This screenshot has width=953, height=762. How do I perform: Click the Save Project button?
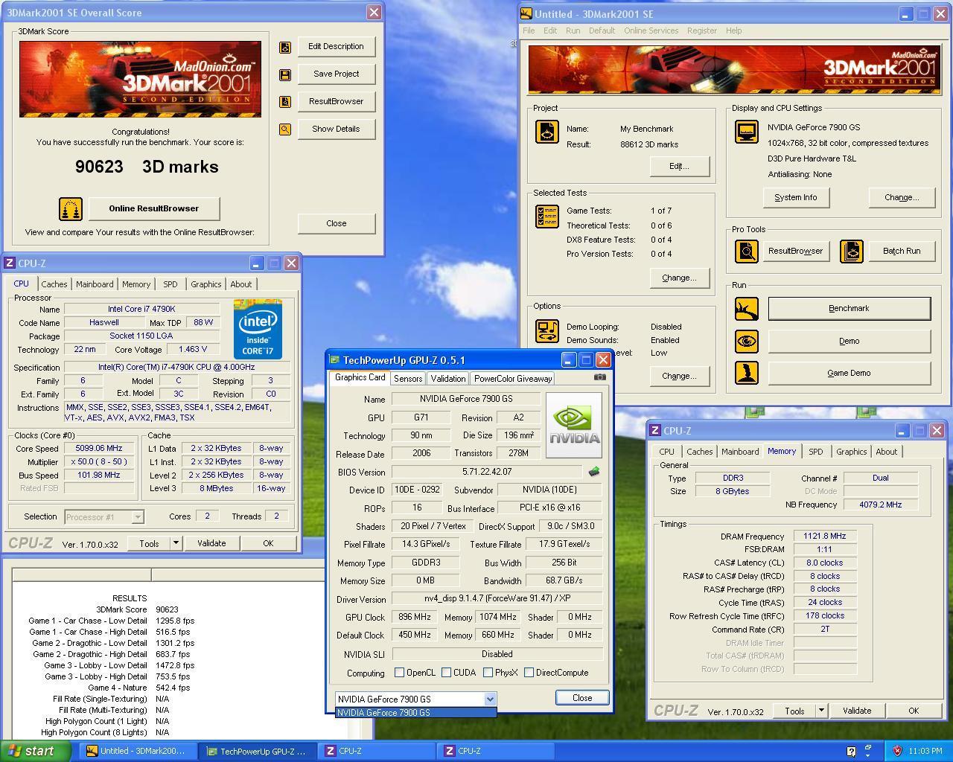pyautogui.click(x=337, y=74)
